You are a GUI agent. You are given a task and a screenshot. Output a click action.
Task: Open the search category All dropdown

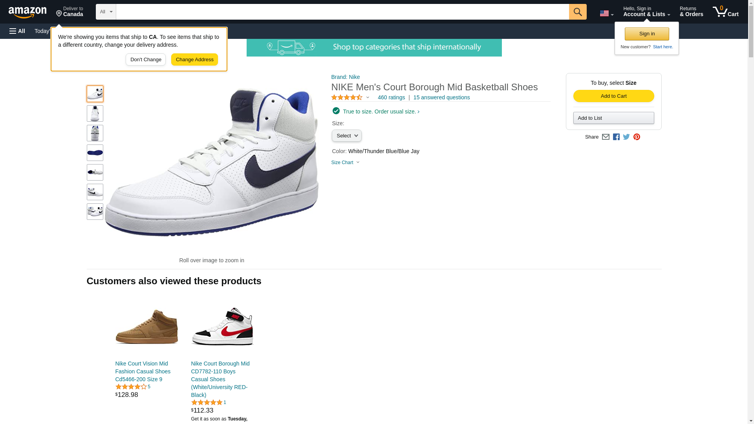pos(106,12)
